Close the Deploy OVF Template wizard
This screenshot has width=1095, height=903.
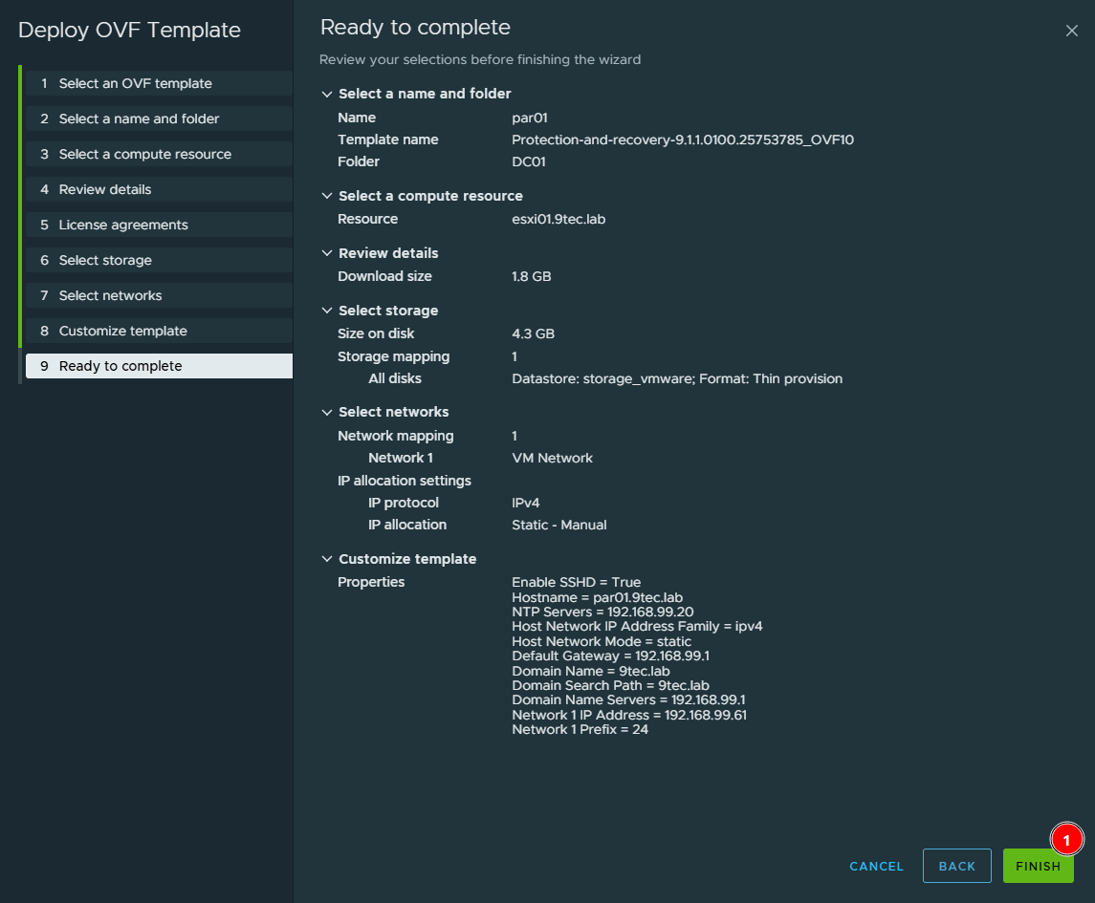[1071, 31]
